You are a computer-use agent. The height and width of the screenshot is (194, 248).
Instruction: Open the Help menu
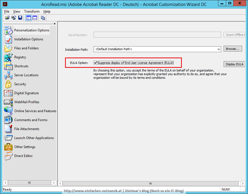tap(47, 11)
